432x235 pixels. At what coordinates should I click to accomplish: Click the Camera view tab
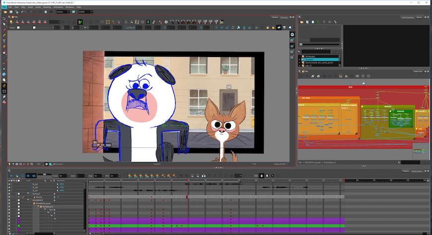275,17
